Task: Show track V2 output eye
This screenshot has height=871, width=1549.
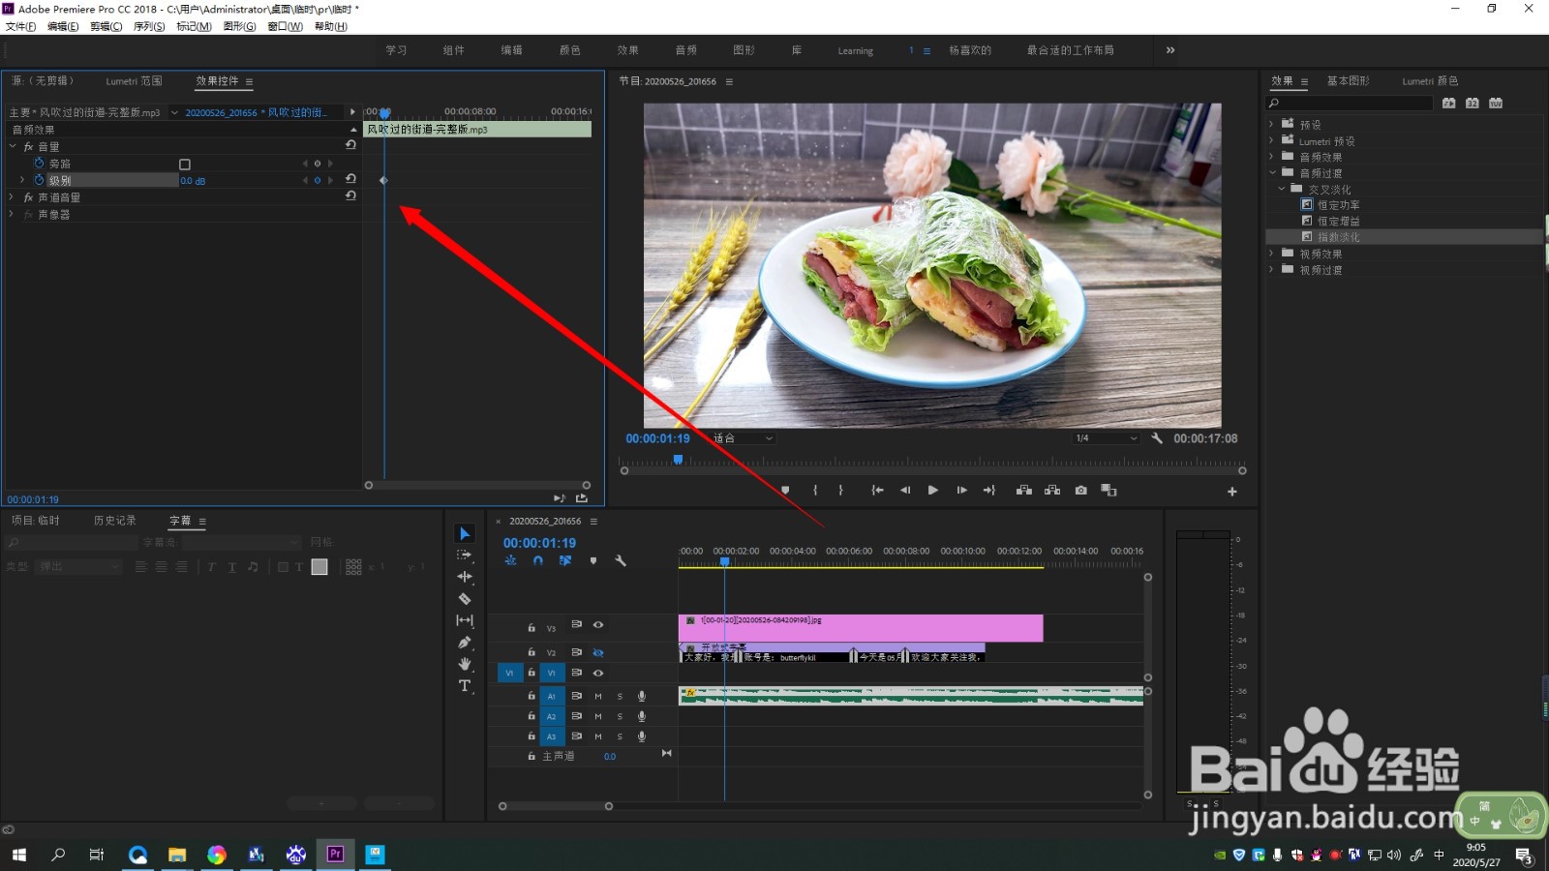Action: (598, 652)
